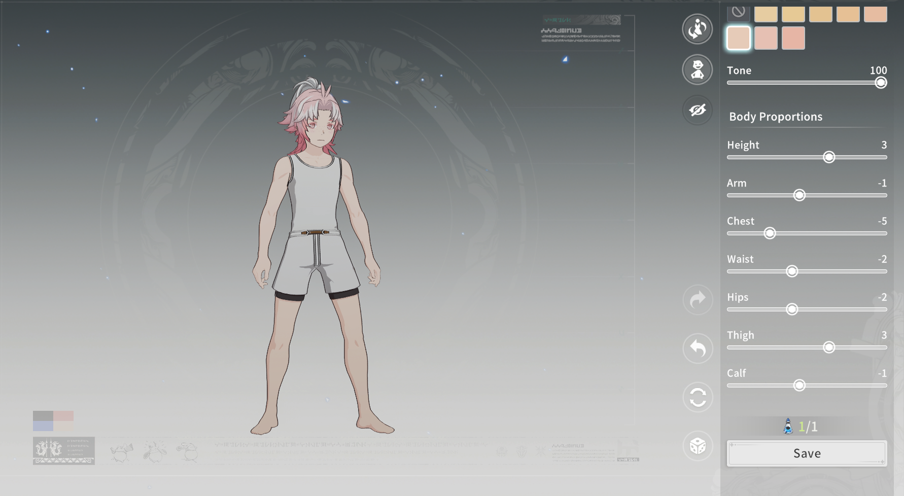Select the pinkest swatch ending the second row
Image resolution: width=904 pixels, height=496 pixels.
793,38
